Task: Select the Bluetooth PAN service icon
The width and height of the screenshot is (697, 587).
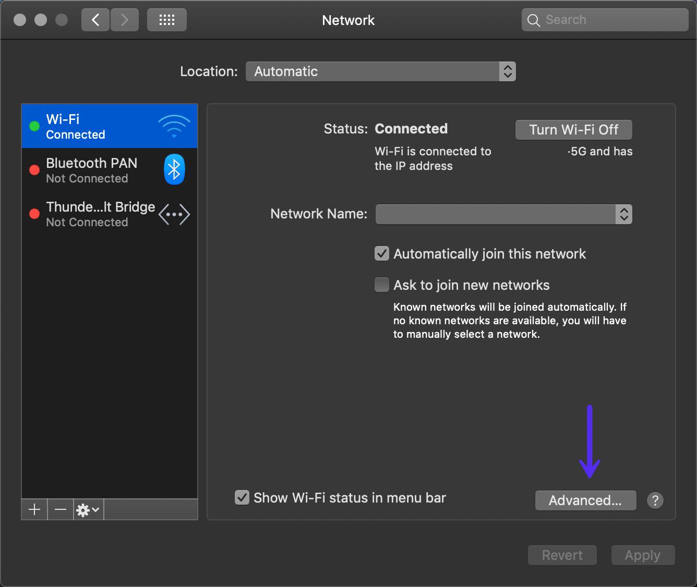Action: (174, 169)
